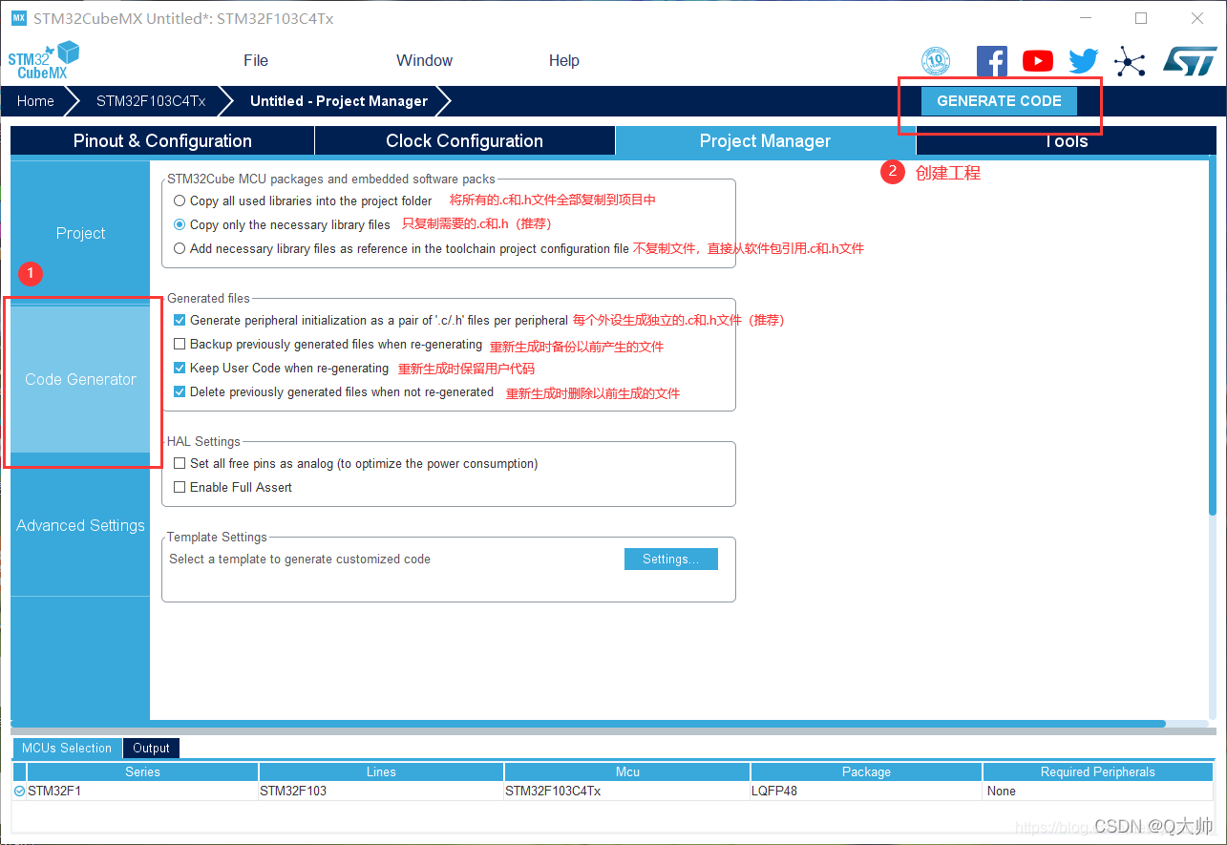Click Untitled - Project Manager breadcrumb
The image size is (1227, 845).
pyautogui.click(x=339, y=100)
